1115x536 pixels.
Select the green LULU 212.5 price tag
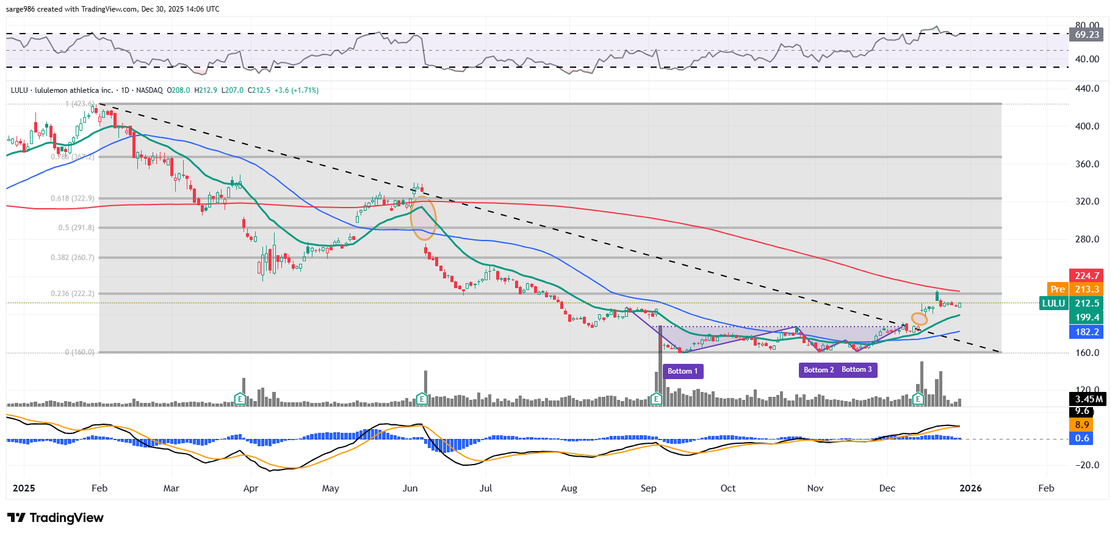(x=1070, y=303)
